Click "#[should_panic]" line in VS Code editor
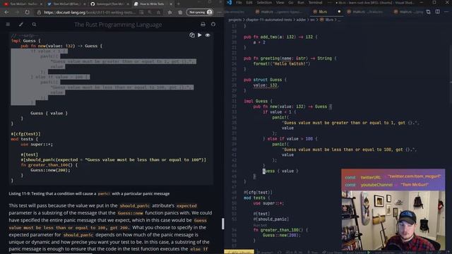This screenshot has height=254, width=452. point(271,219)
